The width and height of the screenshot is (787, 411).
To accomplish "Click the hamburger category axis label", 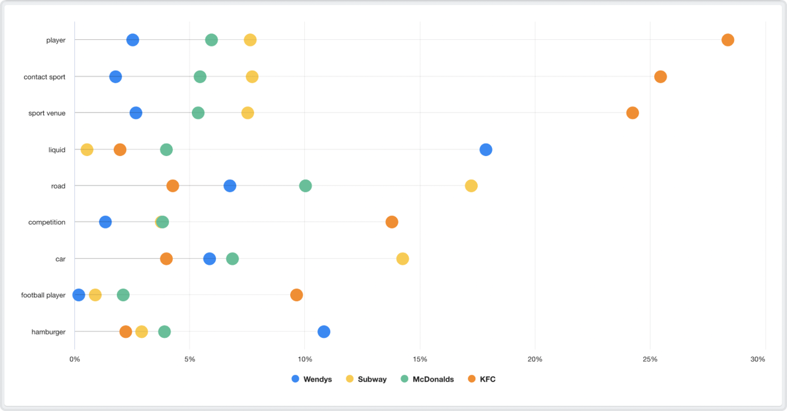I will [x=49, y=332].
